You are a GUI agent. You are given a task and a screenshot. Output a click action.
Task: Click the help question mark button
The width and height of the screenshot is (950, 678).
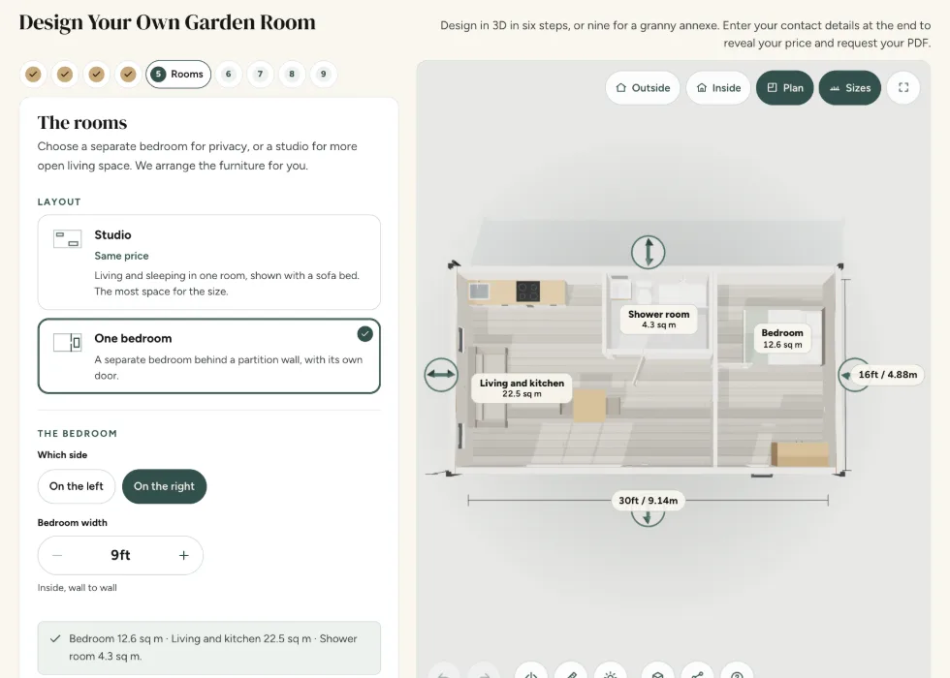pos(737,672)
